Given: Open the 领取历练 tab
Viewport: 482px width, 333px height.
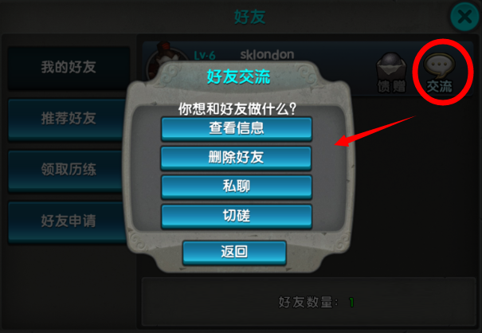Looking at the screenshot, I should [69, 170].
